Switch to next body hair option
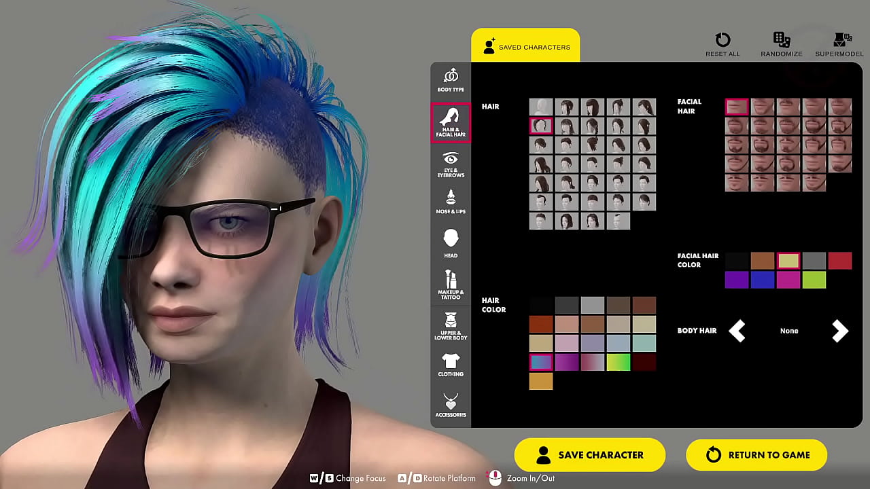 (840, 331)
